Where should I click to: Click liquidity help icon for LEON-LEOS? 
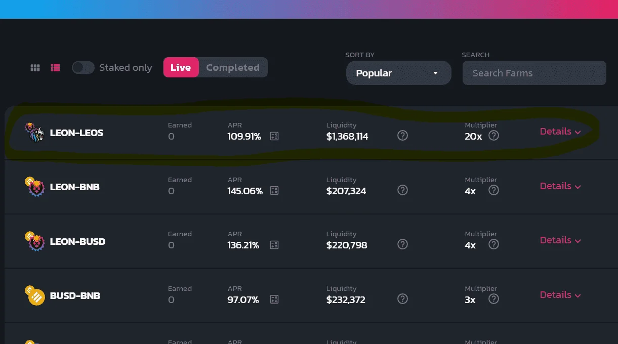[402, 135]
